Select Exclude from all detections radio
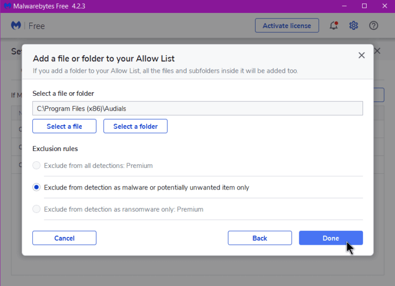 point(37,165)
